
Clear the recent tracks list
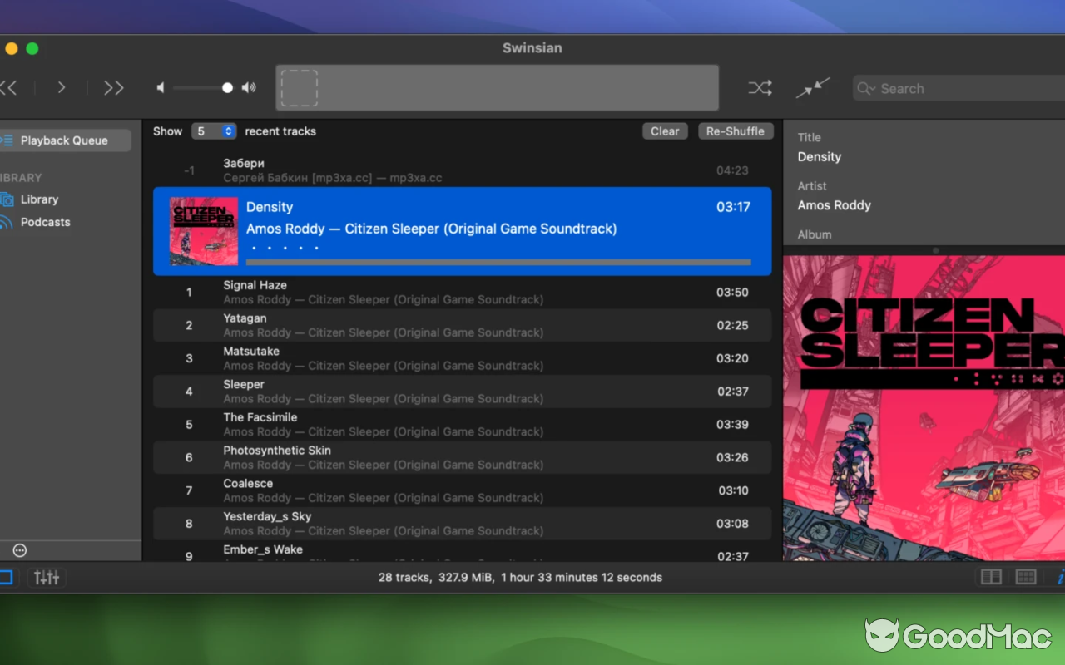click(665, 131)
